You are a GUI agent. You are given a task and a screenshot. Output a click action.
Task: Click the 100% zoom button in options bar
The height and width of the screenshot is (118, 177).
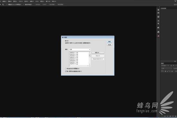[44, 5]
